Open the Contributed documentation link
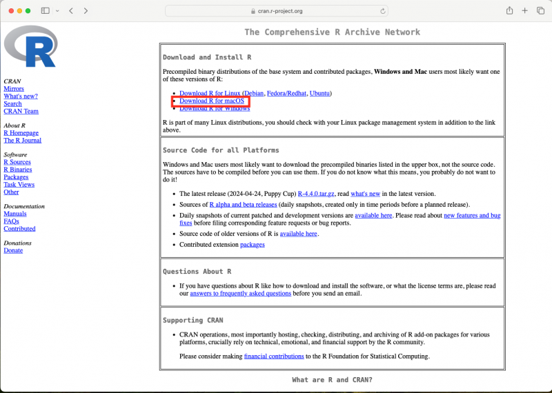 [19, 229]
